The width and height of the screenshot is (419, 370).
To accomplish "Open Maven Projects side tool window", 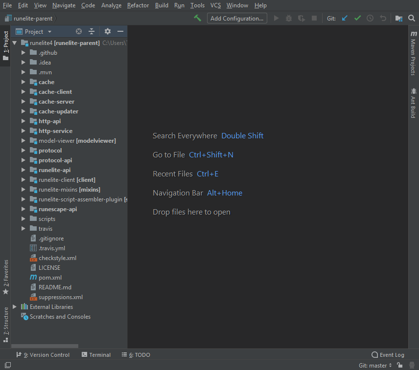I will [x=414, y=53].
